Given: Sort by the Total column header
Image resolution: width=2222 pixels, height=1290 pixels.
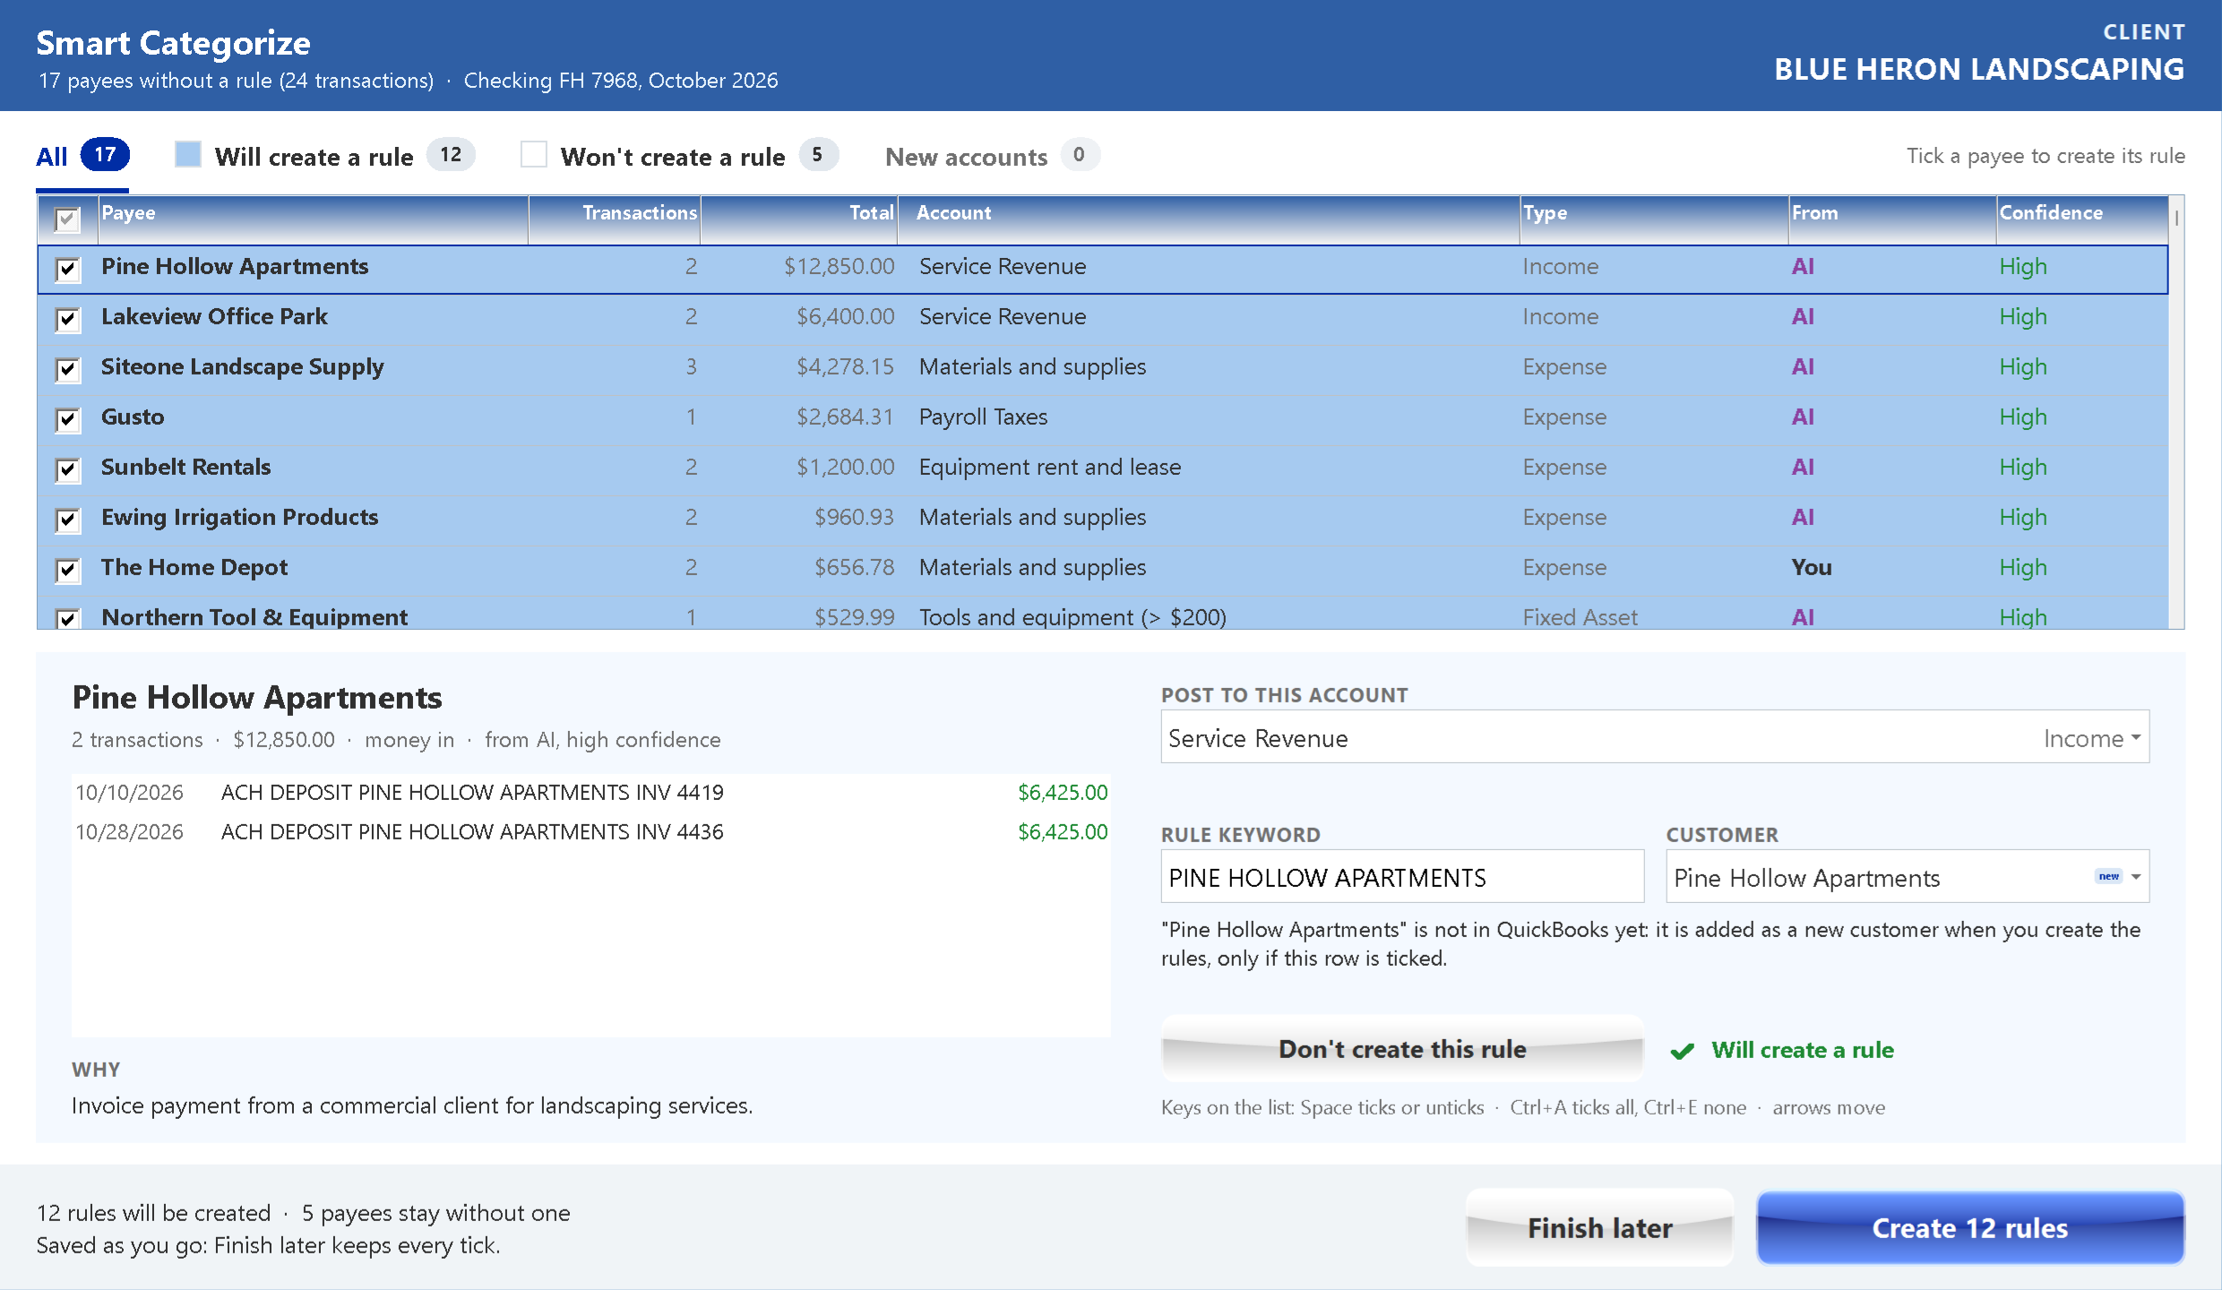Looking at the screenshot, I should click(x=799, y=219).
